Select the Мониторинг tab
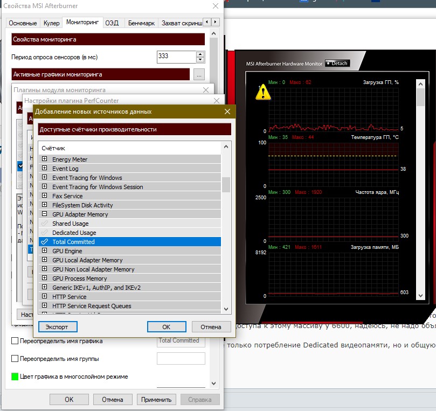The width and height of the screenshot is (436, 411). click(x=82, y=22)
